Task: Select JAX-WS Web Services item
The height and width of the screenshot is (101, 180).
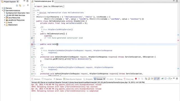Action: point(17,15)
